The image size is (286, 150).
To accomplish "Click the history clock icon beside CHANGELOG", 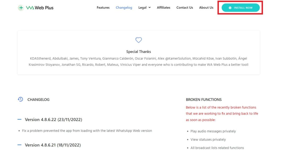I will click(20, 99).
